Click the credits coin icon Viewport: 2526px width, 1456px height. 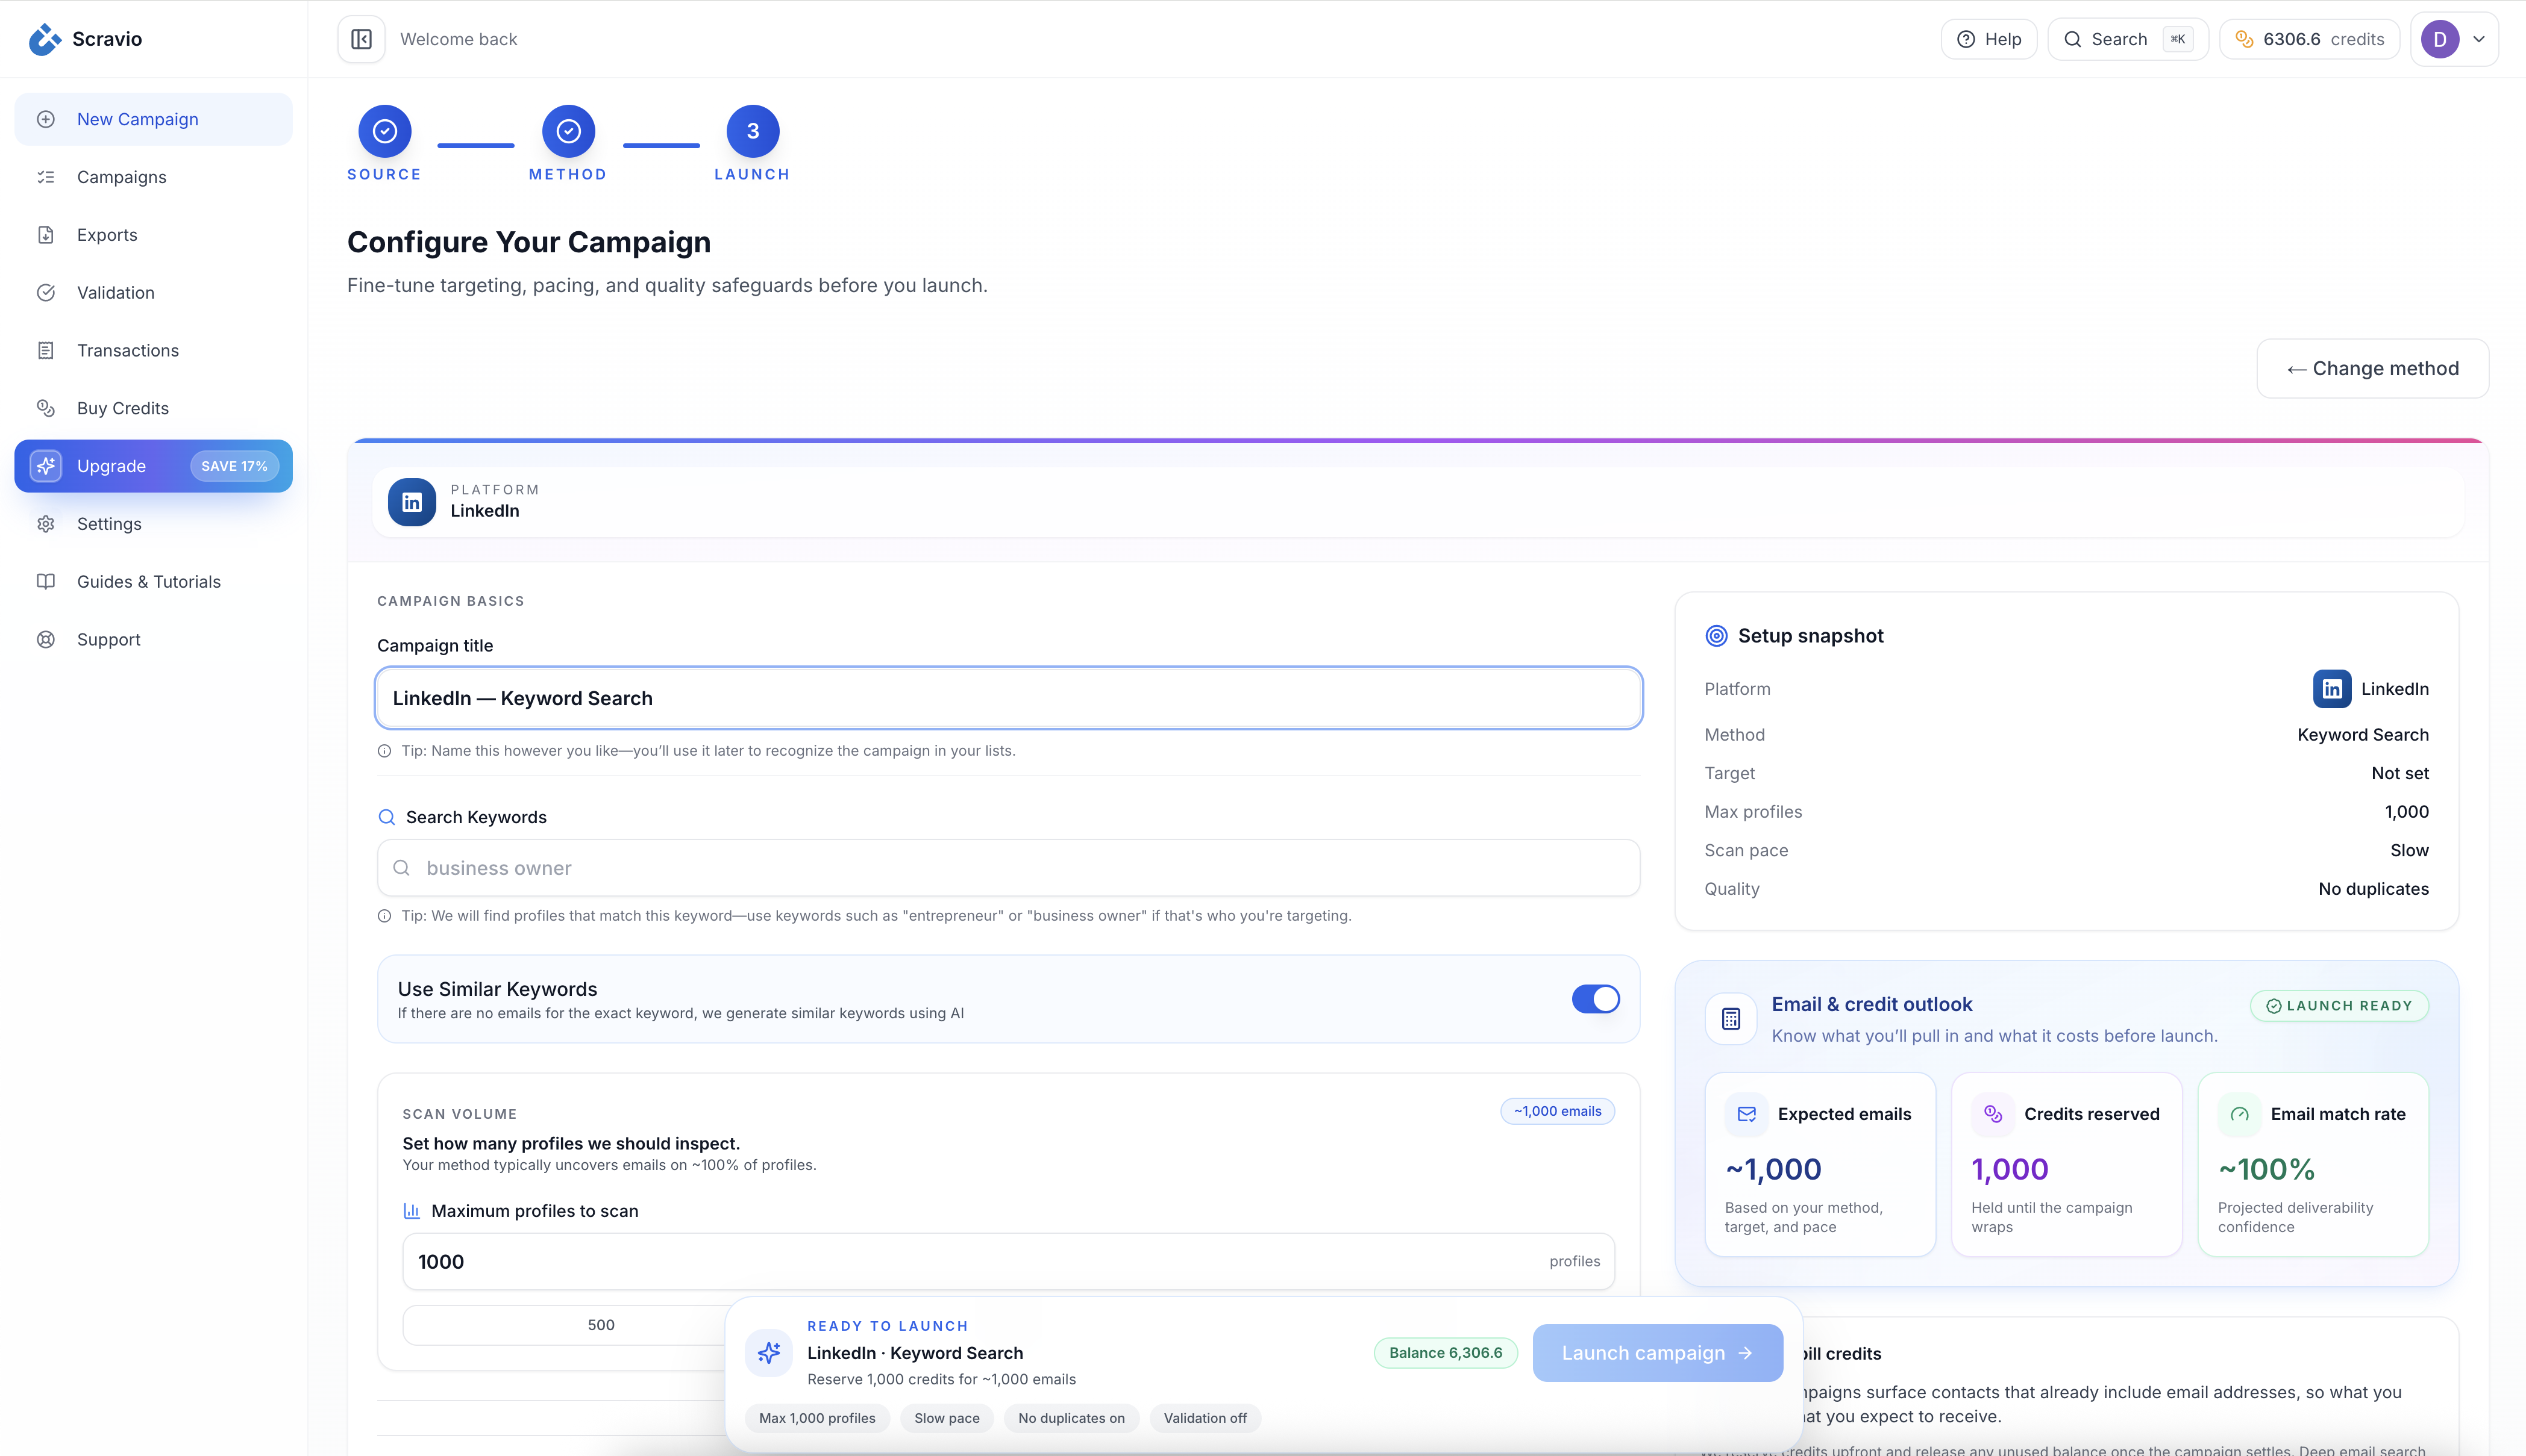point(2244,39)
